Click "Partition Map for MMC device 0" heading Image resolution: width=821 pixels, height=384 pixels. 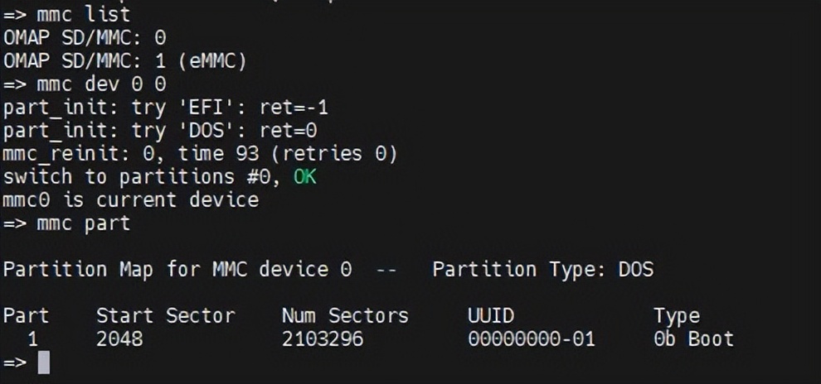(177, 269)
